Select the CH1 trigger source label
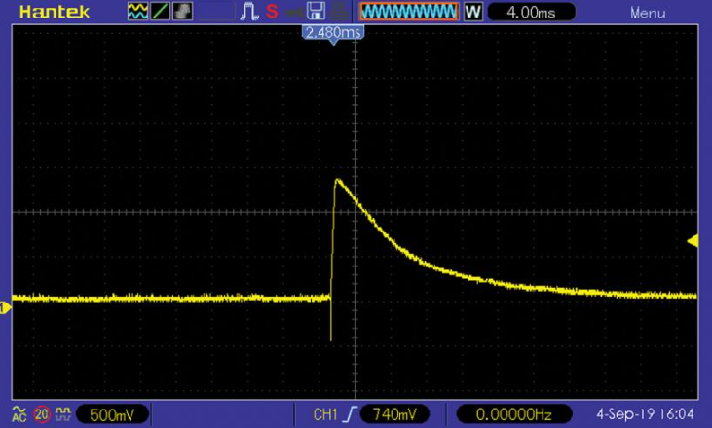Image resolution: width=712 pixels, height=428 pixels. click(324, 415)
